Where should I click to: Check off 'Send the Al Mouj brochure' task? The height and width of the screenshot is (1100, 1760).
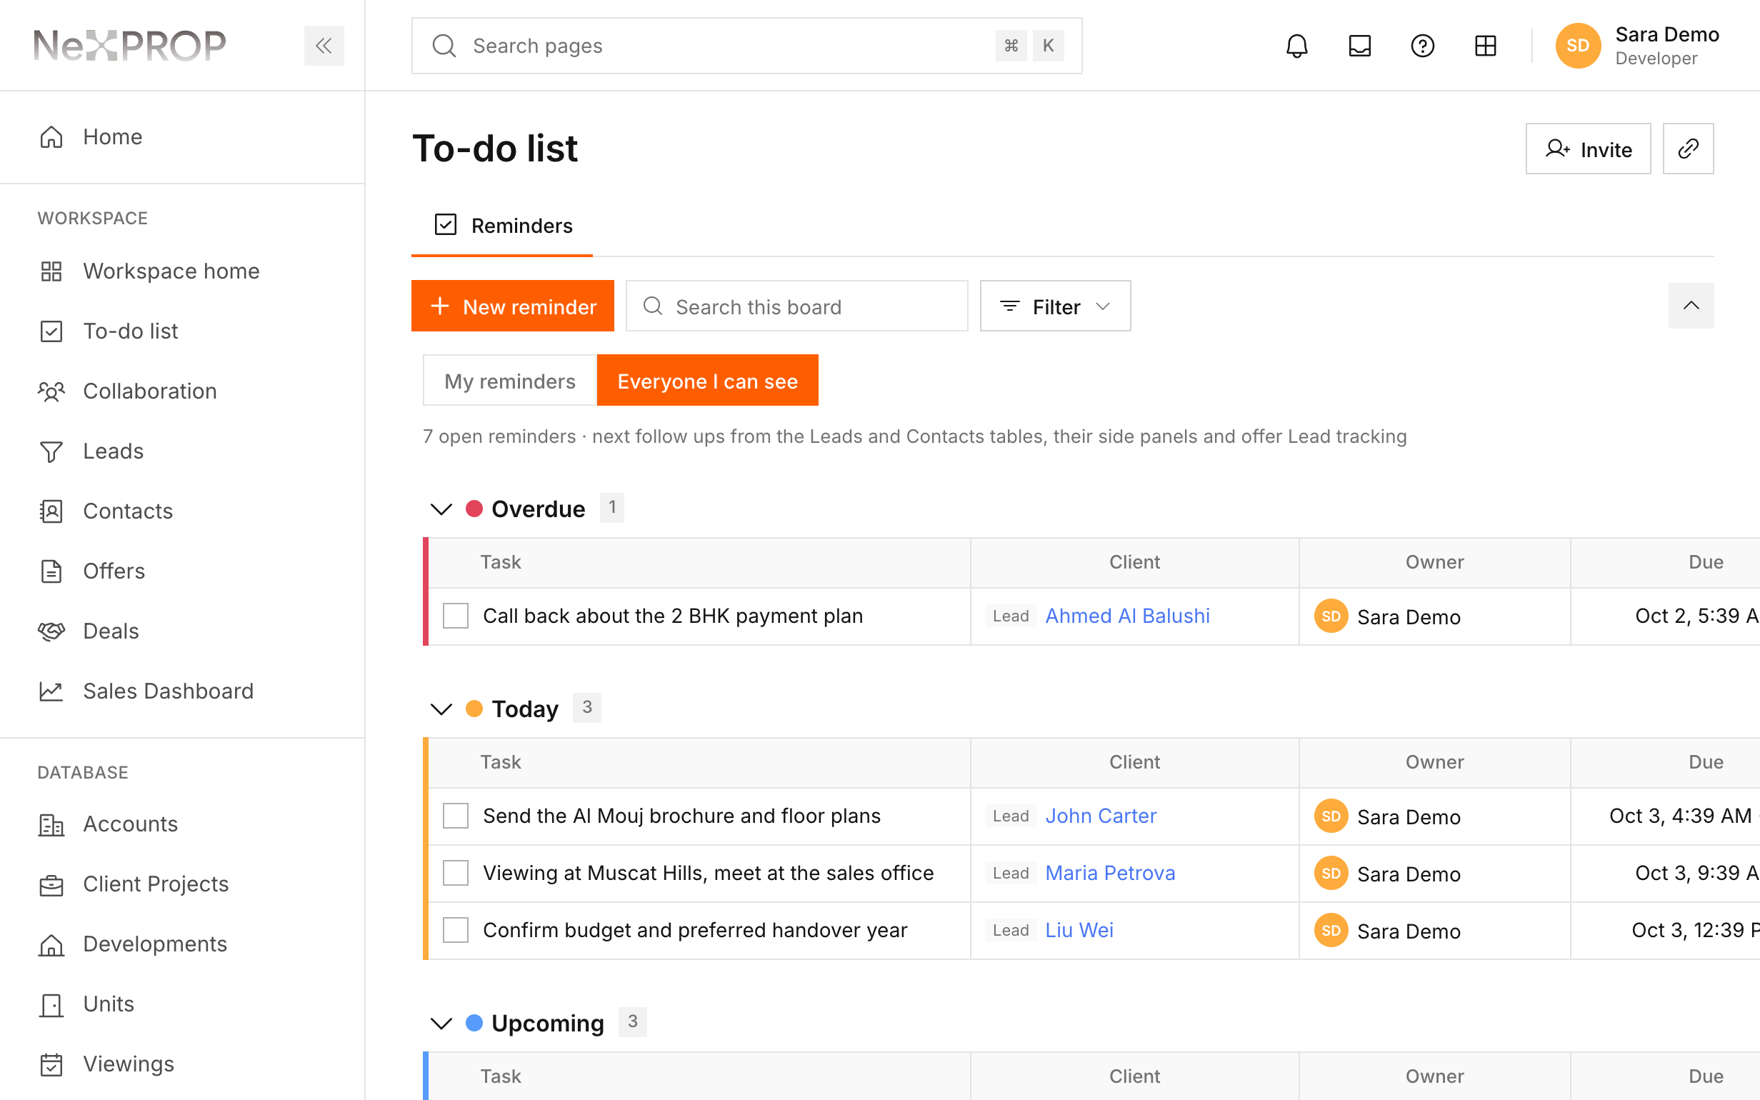click(456, 816)
